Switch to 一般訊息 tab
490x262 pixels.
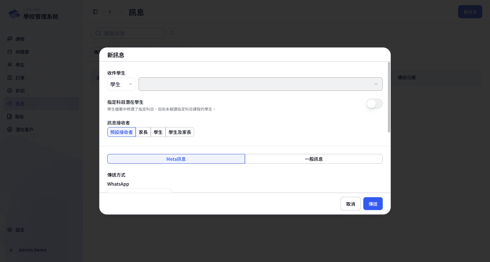click(x=314, y=159)
